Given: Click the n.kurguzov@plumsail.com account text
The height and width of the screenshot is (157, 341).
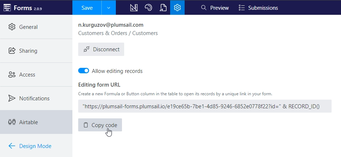Looking at the screenshot, I should tap(111, 25).
